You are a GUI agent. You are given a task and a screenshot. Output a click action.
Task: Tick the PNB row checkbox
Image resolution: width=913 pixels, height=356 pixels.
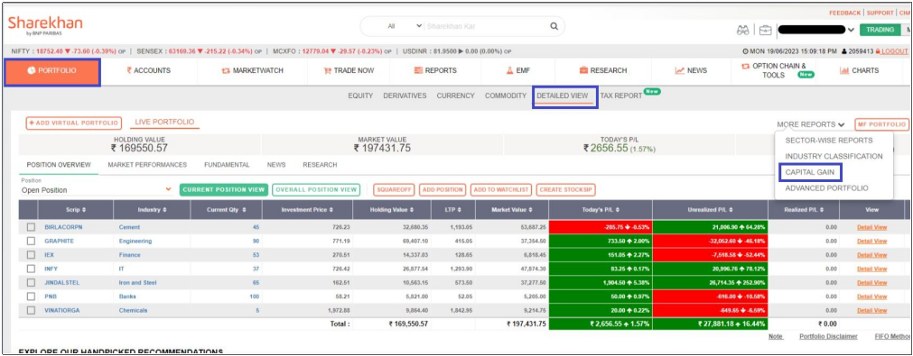[31, 297]
